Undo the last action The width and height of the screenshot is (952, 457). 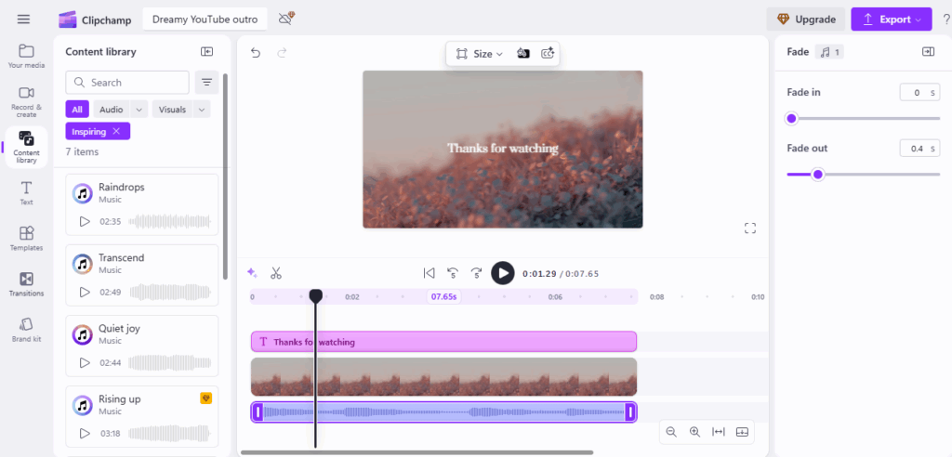coord(256,53)
